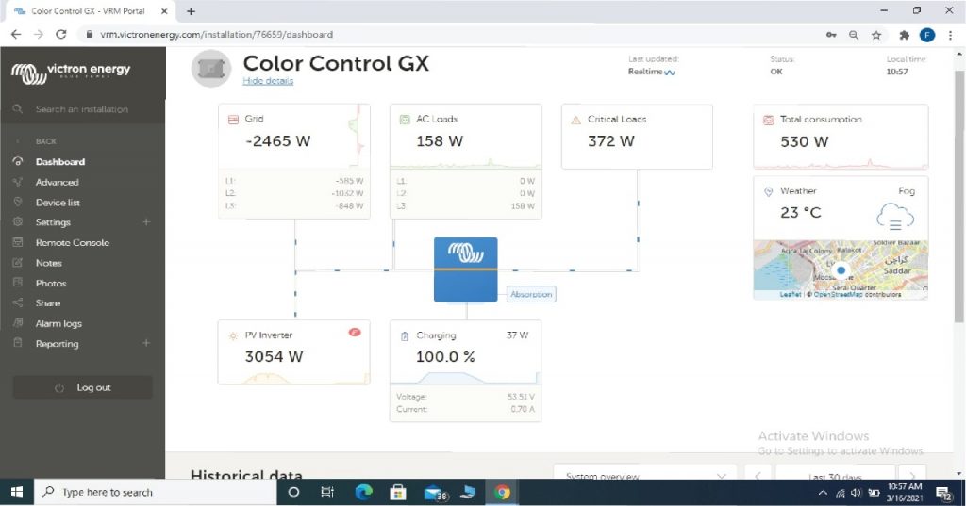Image resolution: width=966 pixels, height=506 pixels.
Task: Open the System overview dropdown
Action: (x=645, y=473)
